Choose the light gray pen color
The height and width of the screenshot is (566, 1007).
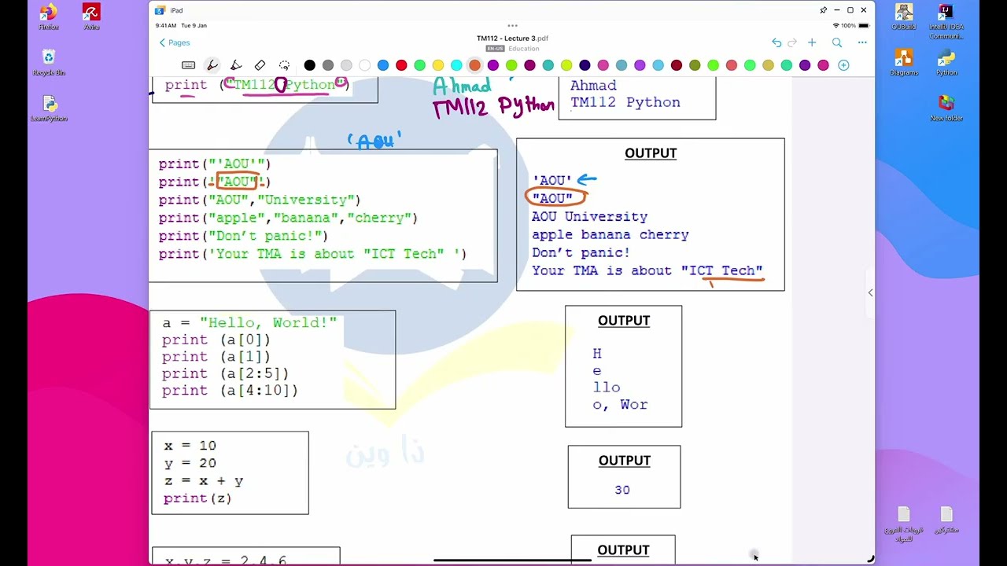point(346,65)
